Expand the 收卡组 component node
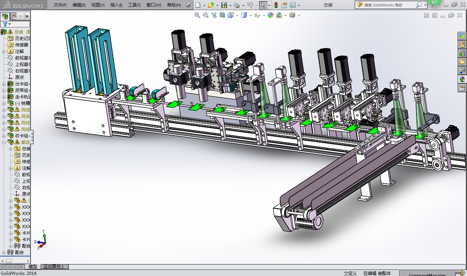 click(x=4, y=136)
